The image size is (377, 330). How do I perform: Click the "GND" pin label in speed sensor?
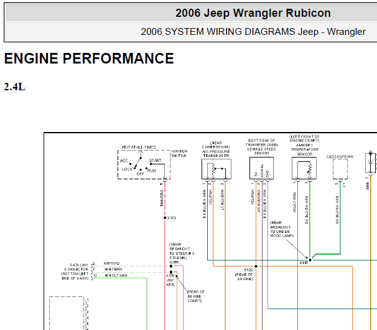tap(268, 174)
